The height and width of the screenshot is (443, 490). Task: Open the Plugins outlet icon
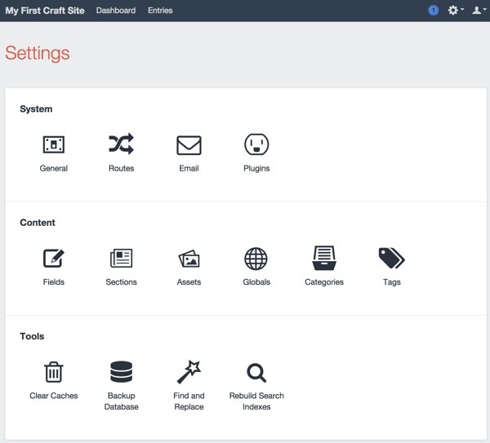pos(256,144)
